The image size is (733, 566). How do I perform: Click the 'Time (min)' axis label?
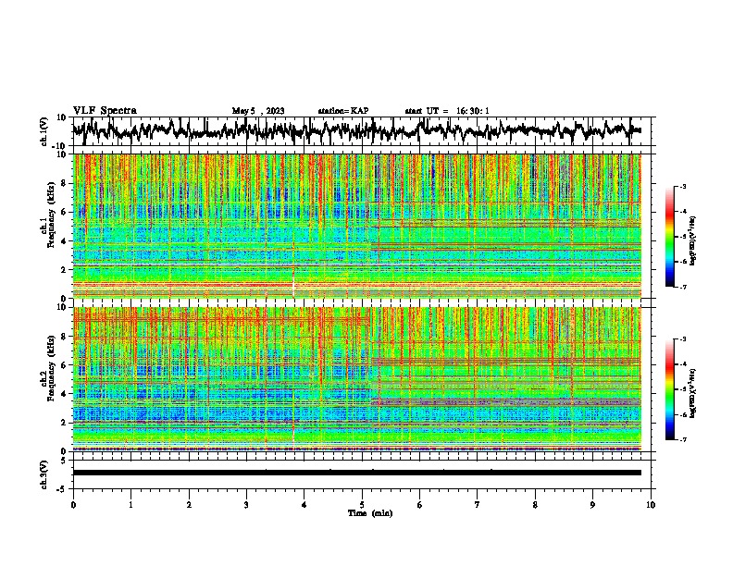[x=370, y=513]
